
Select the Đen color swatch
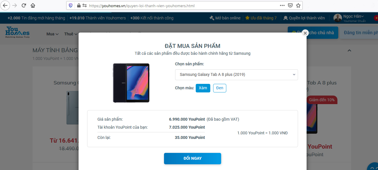(x=219, y=88)
